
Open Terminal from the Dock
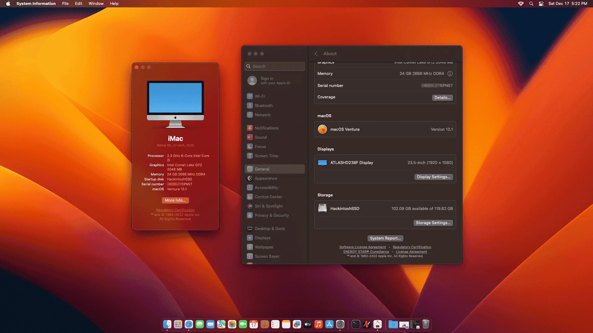pos(356,324)
